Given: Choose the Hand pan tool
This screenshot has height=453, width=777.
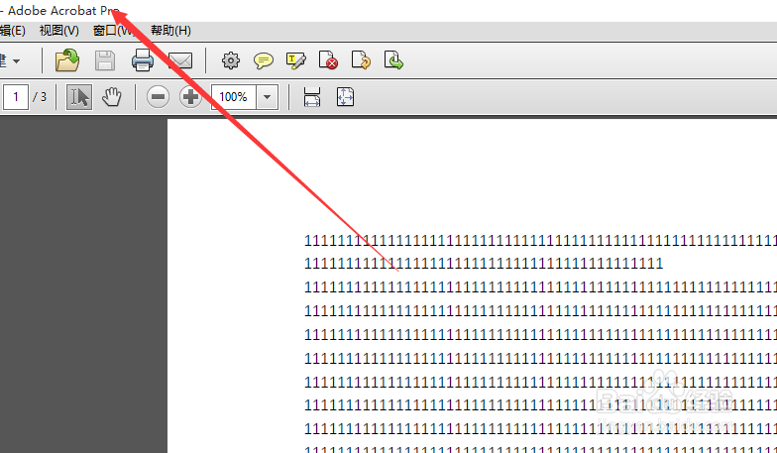Looking at the screenshot, I should pos(111,97).
